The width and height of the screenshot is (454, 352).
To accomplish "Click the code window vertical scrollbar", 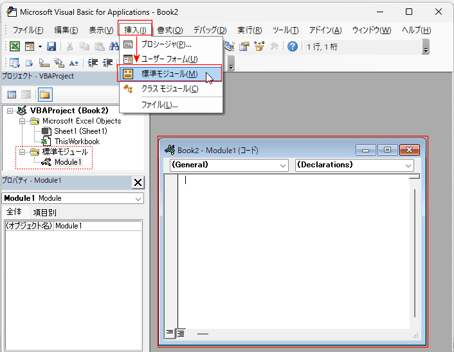I will point(415,253).
